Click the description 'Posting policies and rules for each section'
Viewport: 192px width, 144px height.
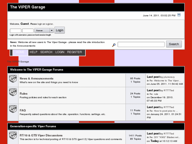[x=43, y=97]
